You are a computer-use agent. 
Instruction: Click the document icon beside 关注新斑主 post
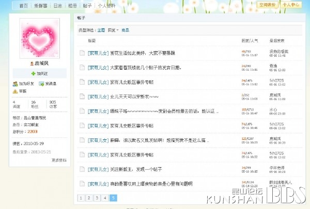coord(82,168)
